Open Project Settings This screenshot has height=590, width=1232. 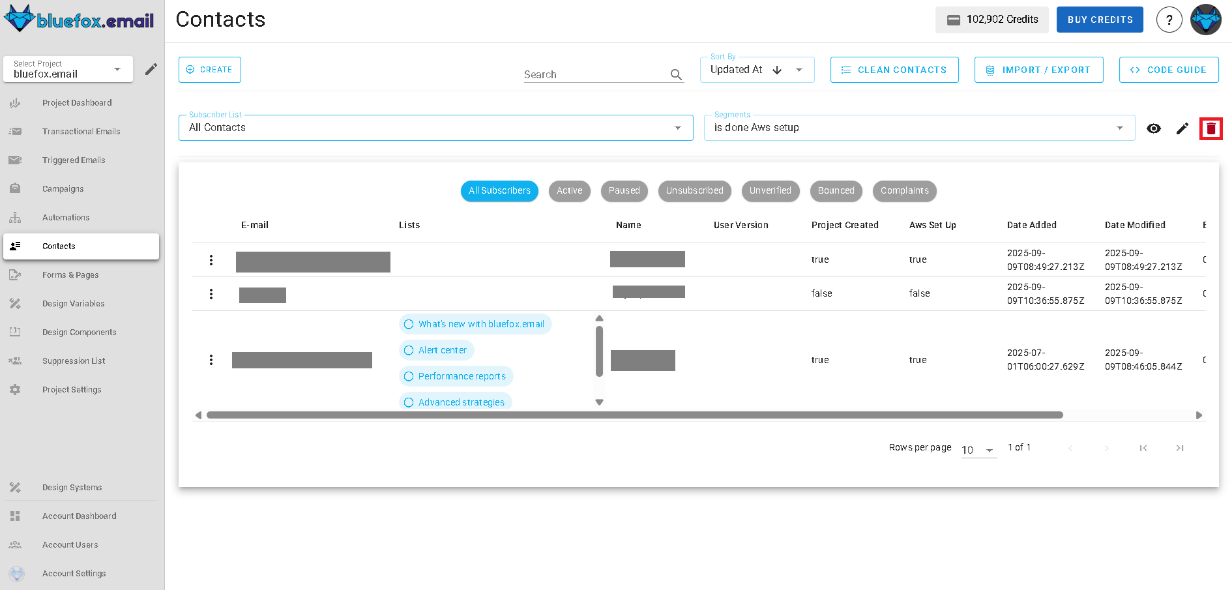(x=72, y=389)
